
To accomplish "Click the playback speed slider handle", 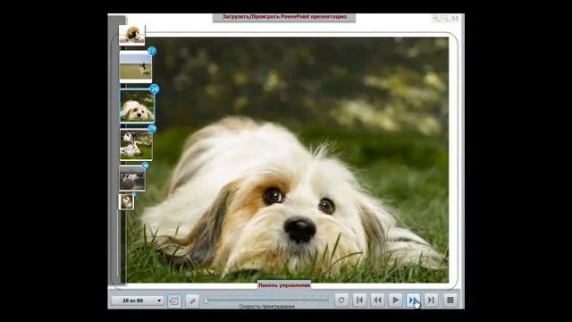I will (206, 301).
